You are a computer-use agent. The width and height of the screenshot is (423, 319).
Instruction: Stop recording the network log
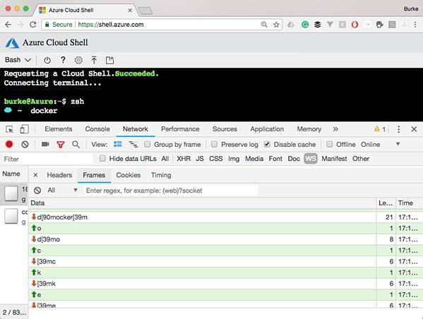[x=9, y=145]
